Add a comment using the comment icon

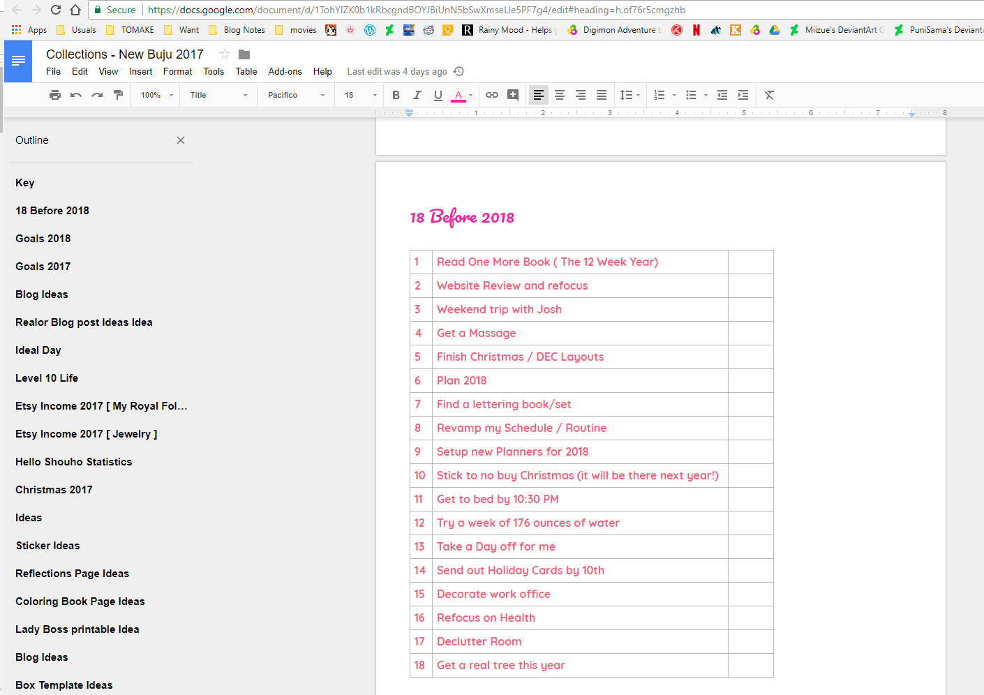[x=513, y=95]
